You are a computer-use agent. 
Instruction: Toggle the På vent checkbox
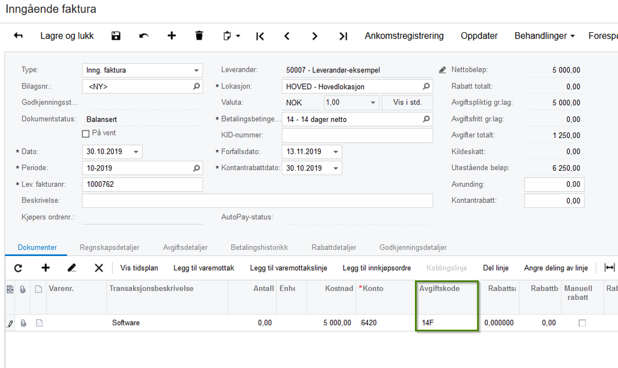85,134
